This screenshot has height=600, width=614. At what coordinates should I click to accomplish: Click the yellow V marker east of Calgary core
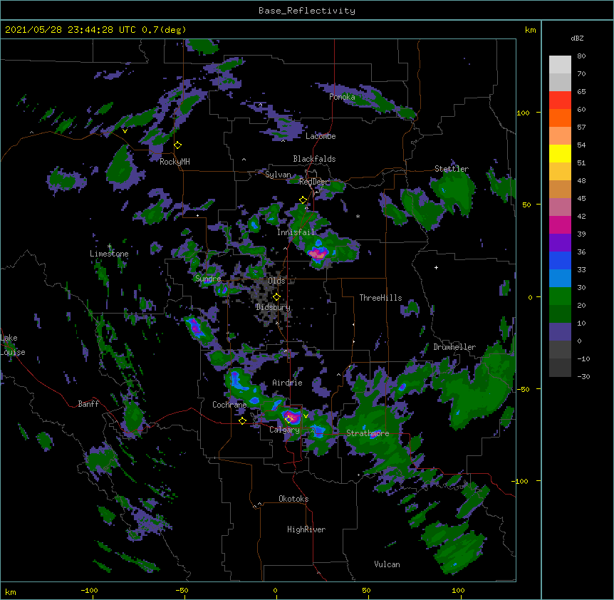pos(306,416)
